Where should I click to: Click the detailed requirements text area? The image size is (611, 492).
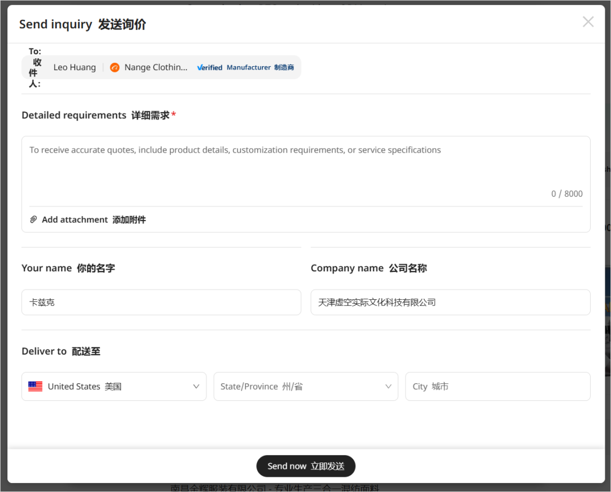point(305,164)
